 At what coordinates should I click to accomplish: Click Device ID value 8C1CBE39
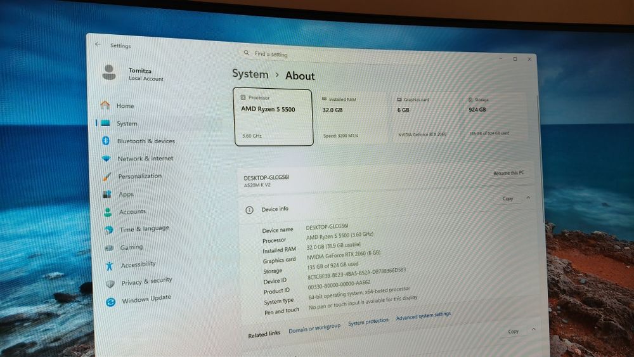point(356,273)
